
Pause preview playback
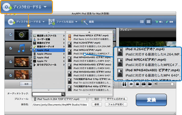point(124,84)
